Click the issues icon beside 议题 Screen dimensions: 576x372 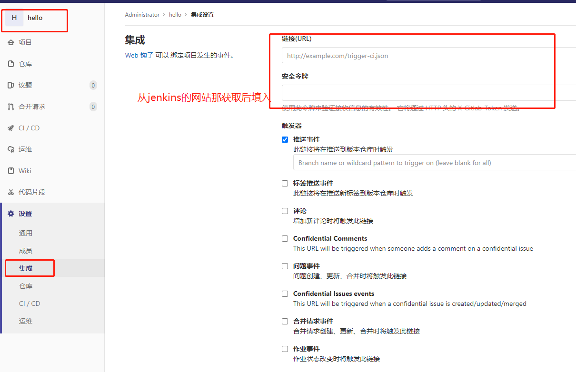tap(11, 85)
